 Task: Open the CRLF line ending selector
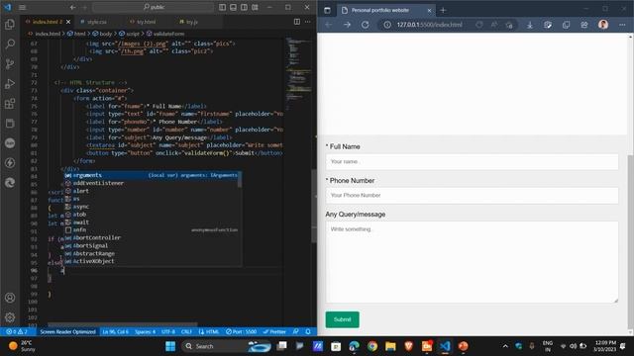[186, 332]
